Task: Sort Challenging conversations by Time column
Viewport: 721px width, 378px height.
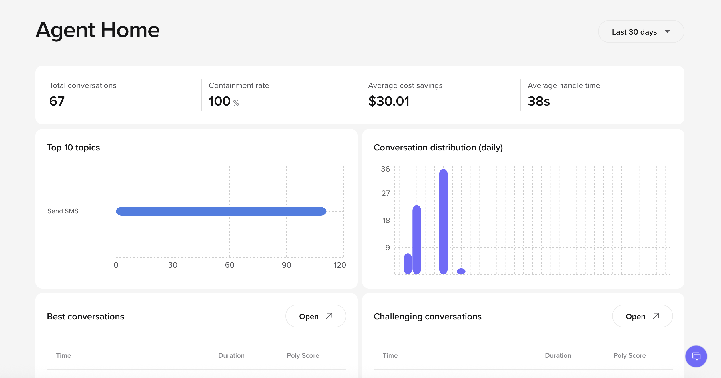Action: coord(390,355)
